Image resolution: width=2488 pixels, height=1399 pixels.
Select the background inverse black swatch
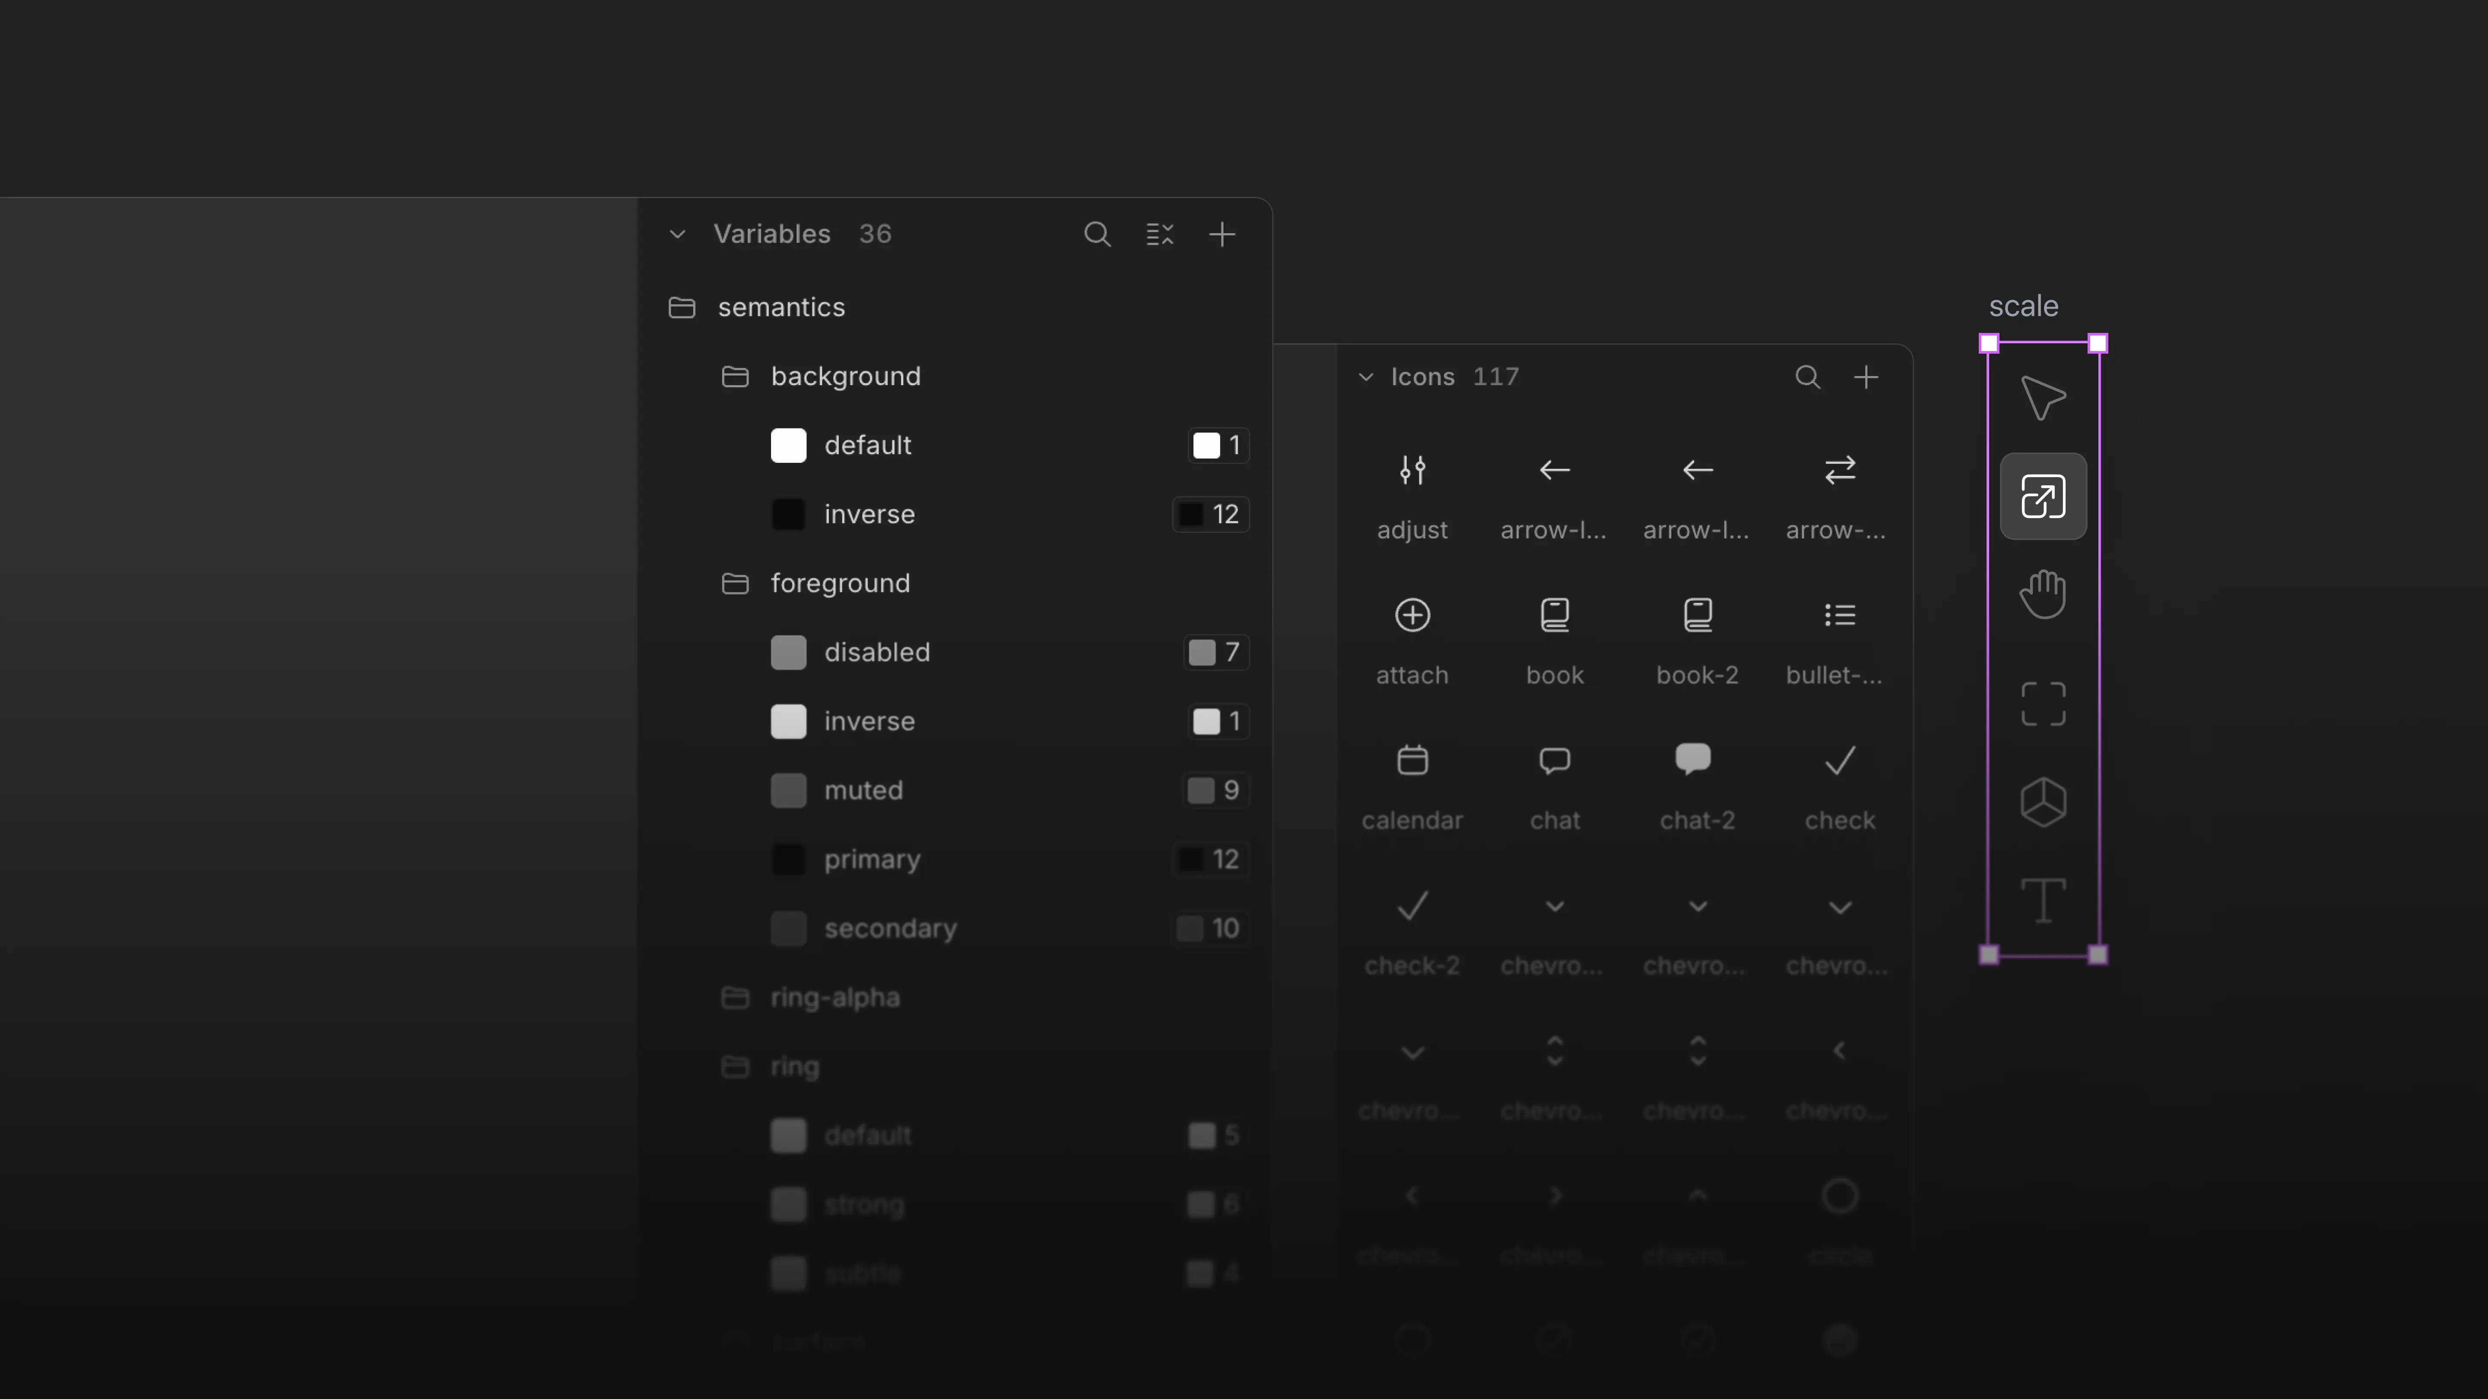[788, 515]
